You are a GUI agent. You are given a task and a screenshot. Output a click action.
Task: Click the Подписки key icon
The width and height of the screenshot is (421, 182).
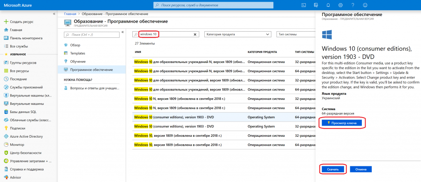coord(6,128)
